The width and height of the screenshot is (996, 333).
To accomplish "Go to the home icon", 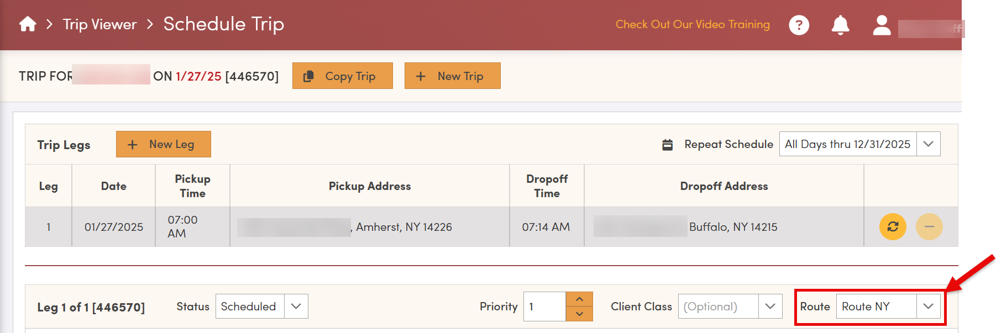I will 28,24.
